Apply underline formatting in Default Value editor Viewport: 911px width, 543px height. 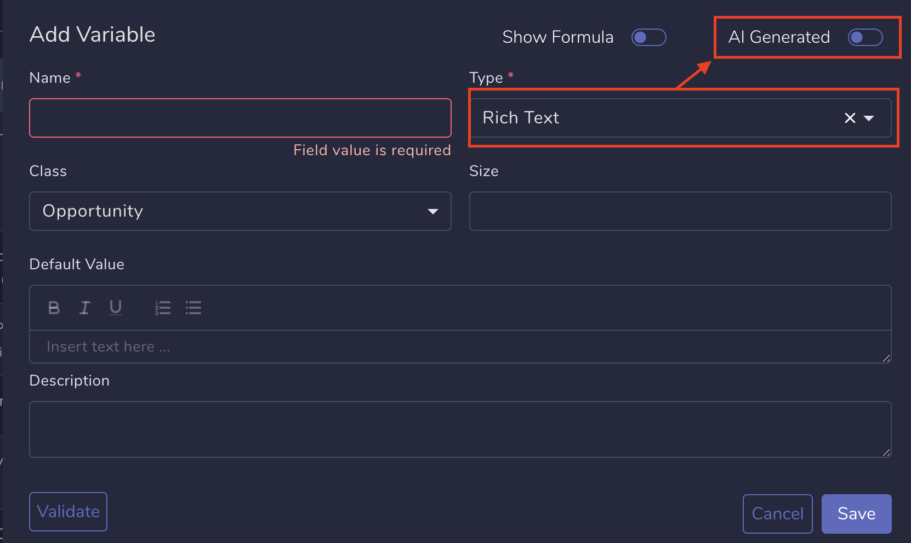[x=115, y=307]
